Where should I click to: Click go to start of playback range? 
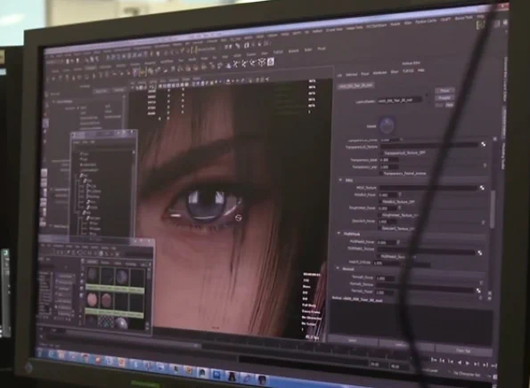434,360
